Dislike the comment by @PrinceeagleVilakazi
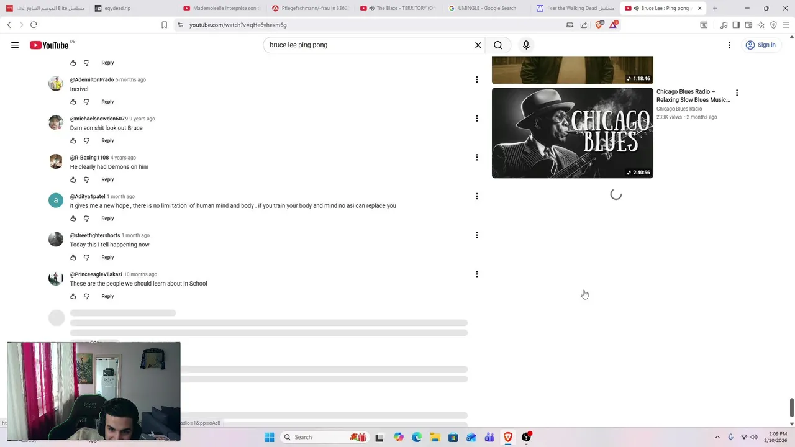The image size is (795, 447). (87, 296)
